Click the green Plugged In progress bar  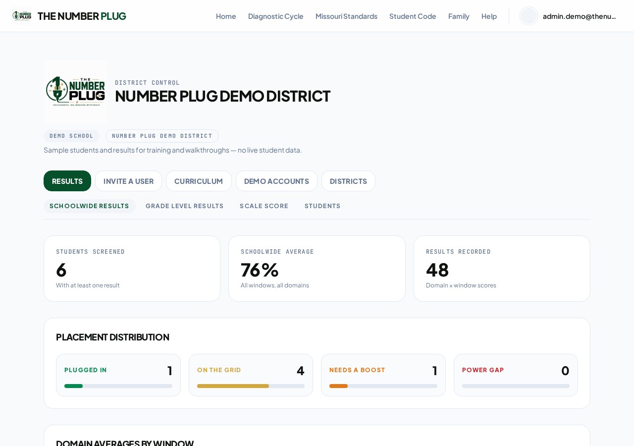pyautogui.click(x=73, y=386)
